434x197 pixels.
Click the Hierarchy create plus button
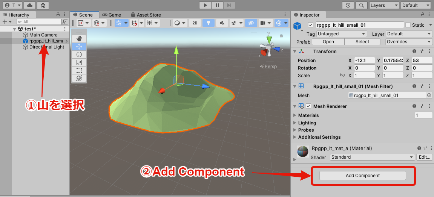pos(7,22)
